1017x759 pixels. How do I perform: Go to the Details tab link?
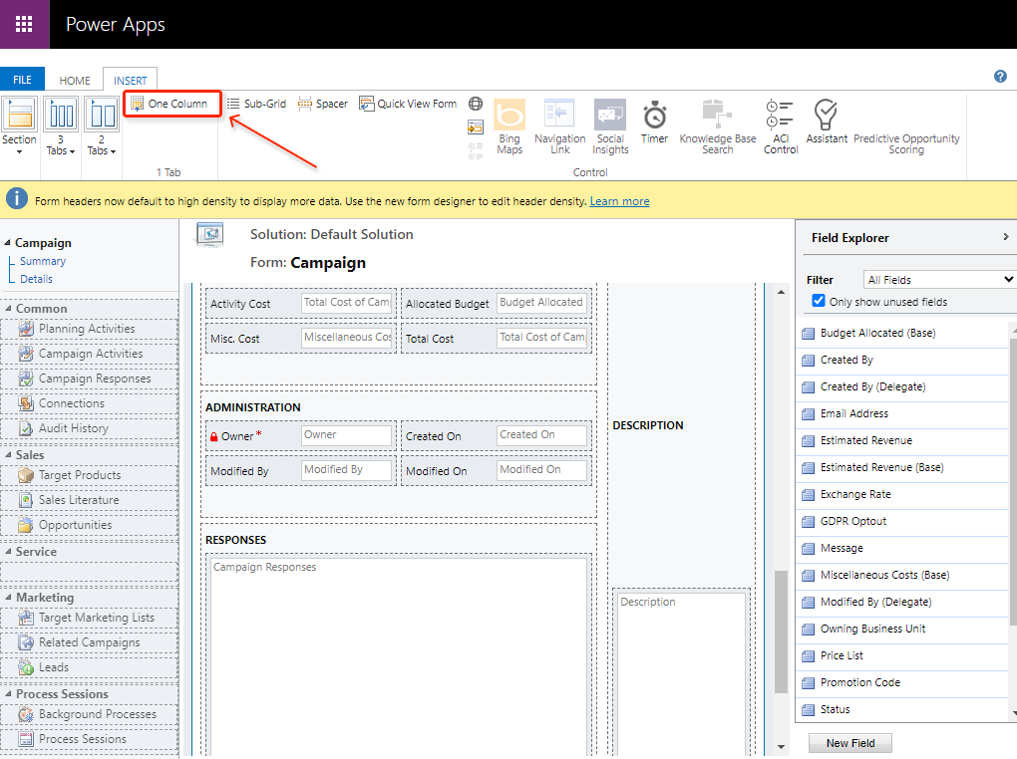pyautogui.click(x=36, y=279)
